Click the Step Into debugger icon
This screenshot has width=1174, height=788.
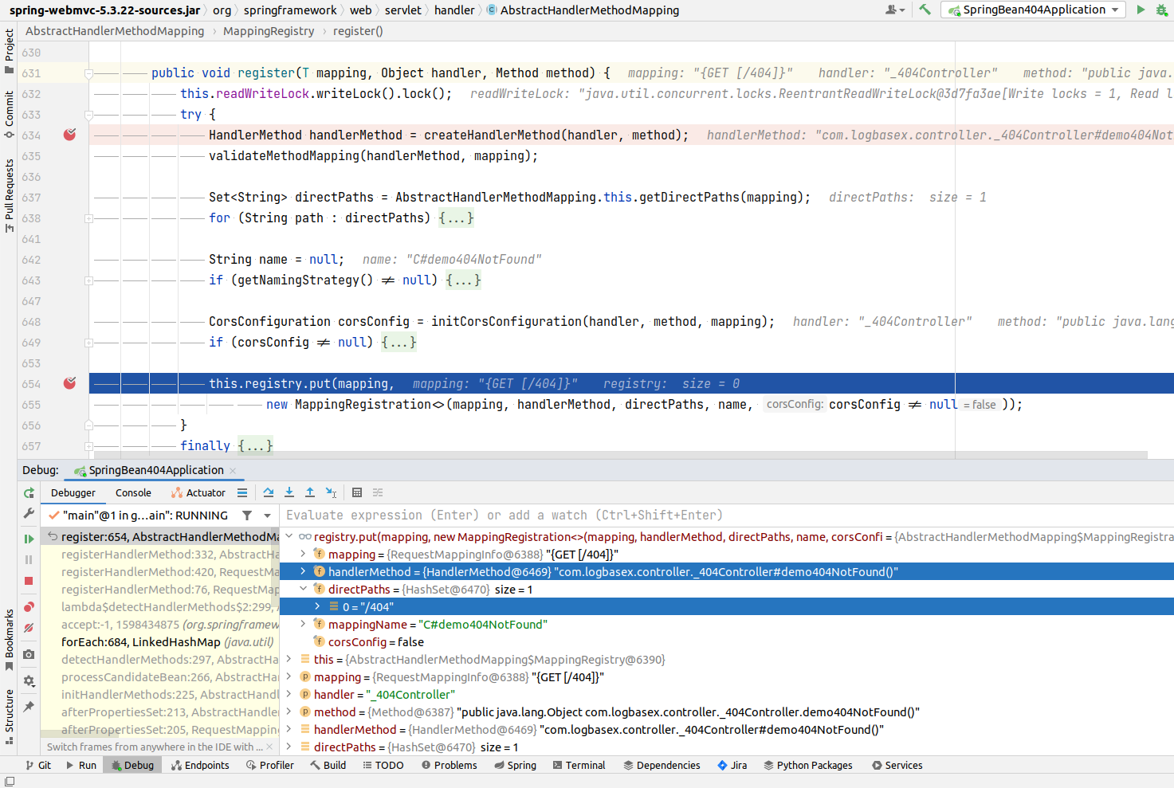coord(289,492)
